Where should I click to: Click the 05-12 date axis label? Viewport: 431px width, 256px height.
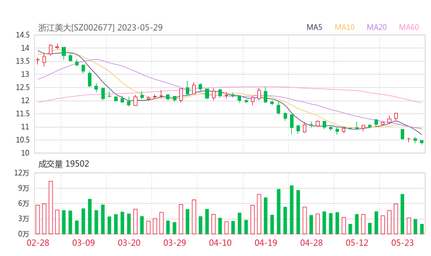coord(357,243)
